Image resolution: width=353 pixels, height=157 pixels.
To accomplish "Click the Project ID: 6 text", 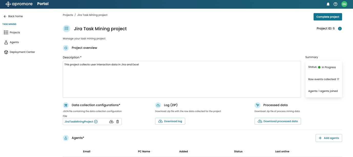I will (x=326, y=29).
